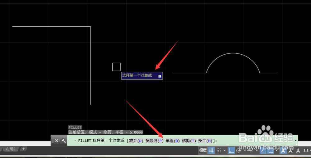Viewport: 311px width, 158px height.
Task: Toggle isometric drafting icon
Action: coord(251,151)
